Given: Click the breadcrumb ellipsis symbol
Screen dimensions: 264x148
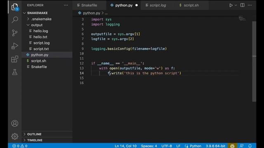Looking at the screenshot, I should [x=106, y=13].
